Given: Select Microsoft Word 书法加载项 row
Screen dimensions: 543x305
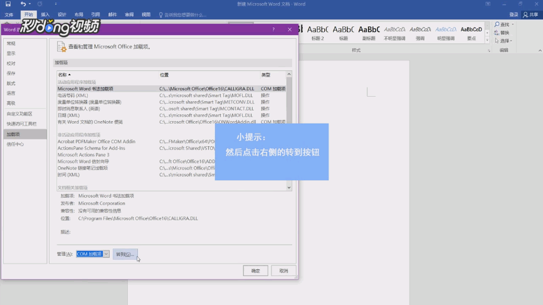Looking at the screenshot, I should (x=171, y=88).
